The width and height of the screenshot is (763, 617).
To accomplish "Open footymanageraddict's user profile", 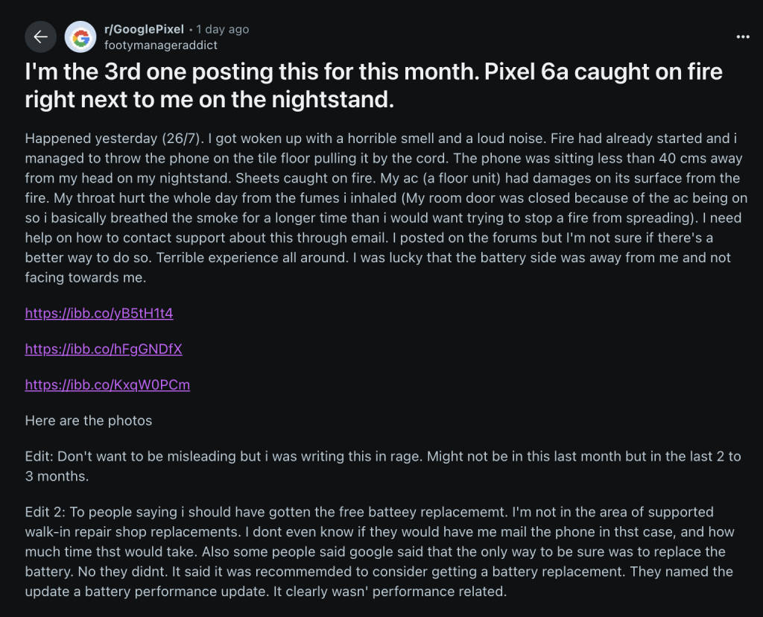I will (161, 45).
